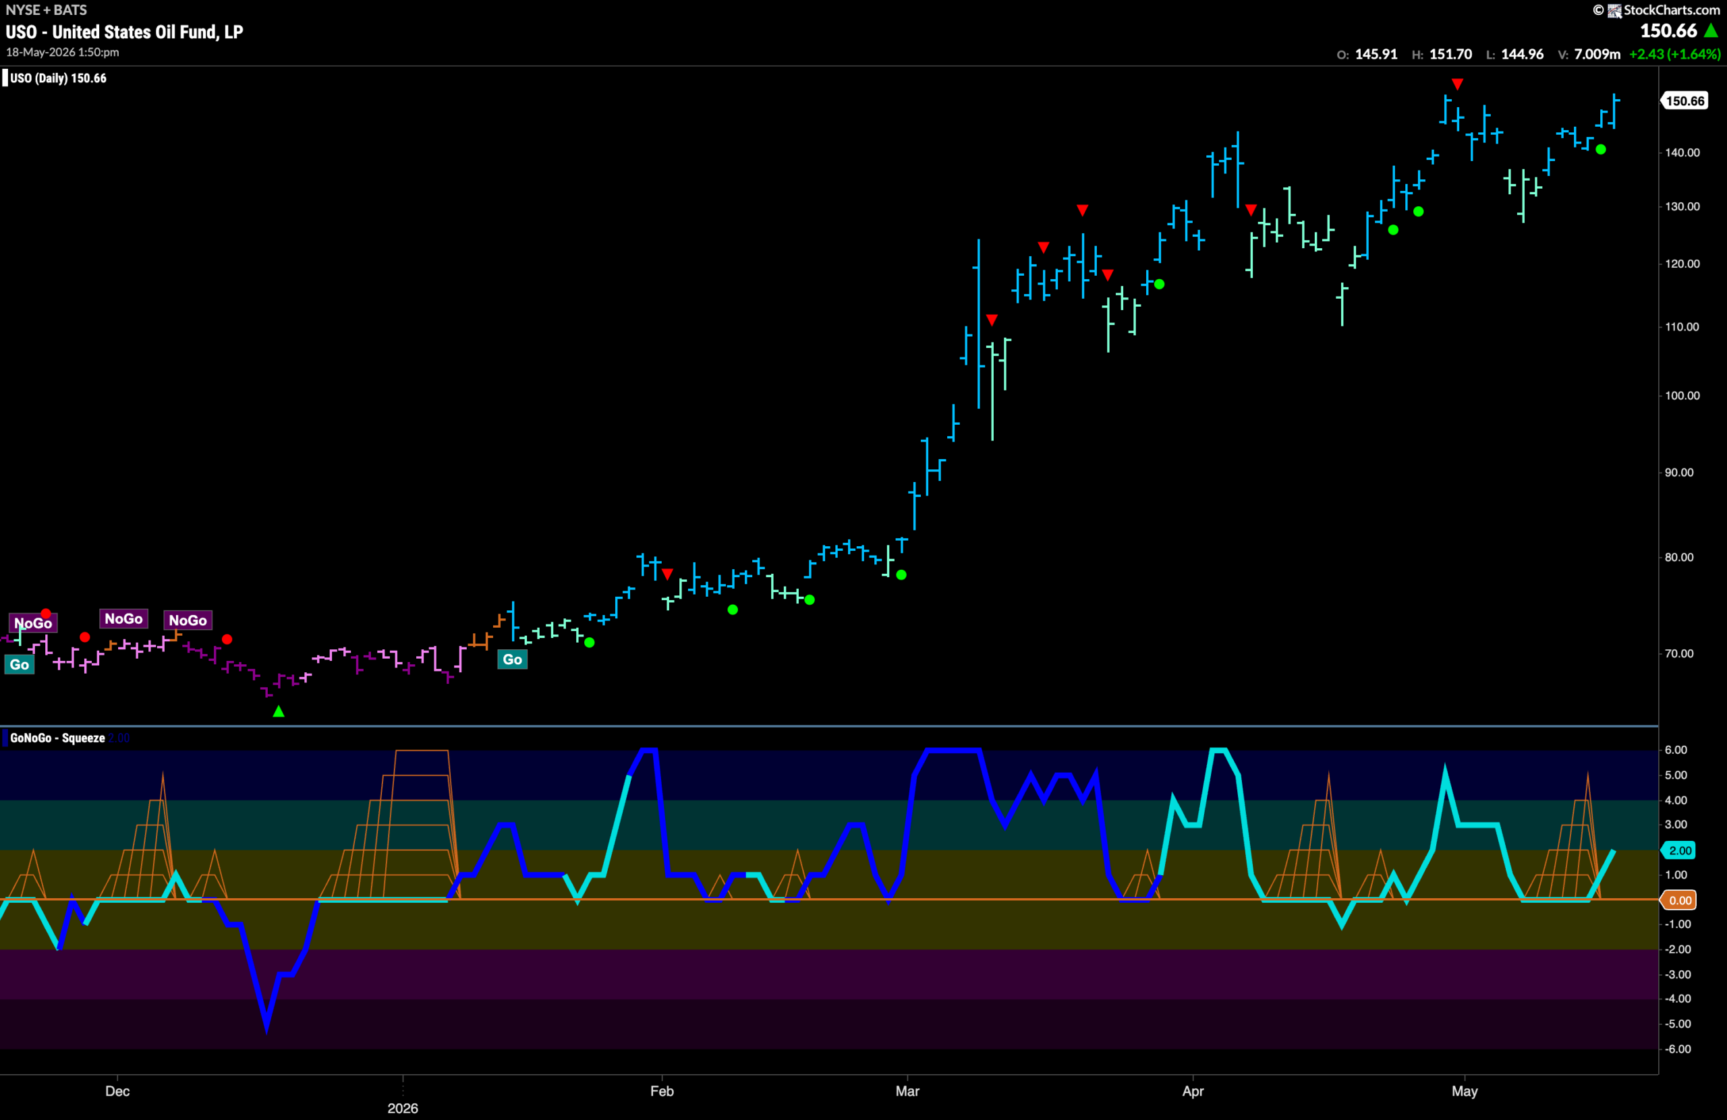
Task: Click the 2.00 squeeze value tag
Action: pyautogui.click(x=1679, y=850)
